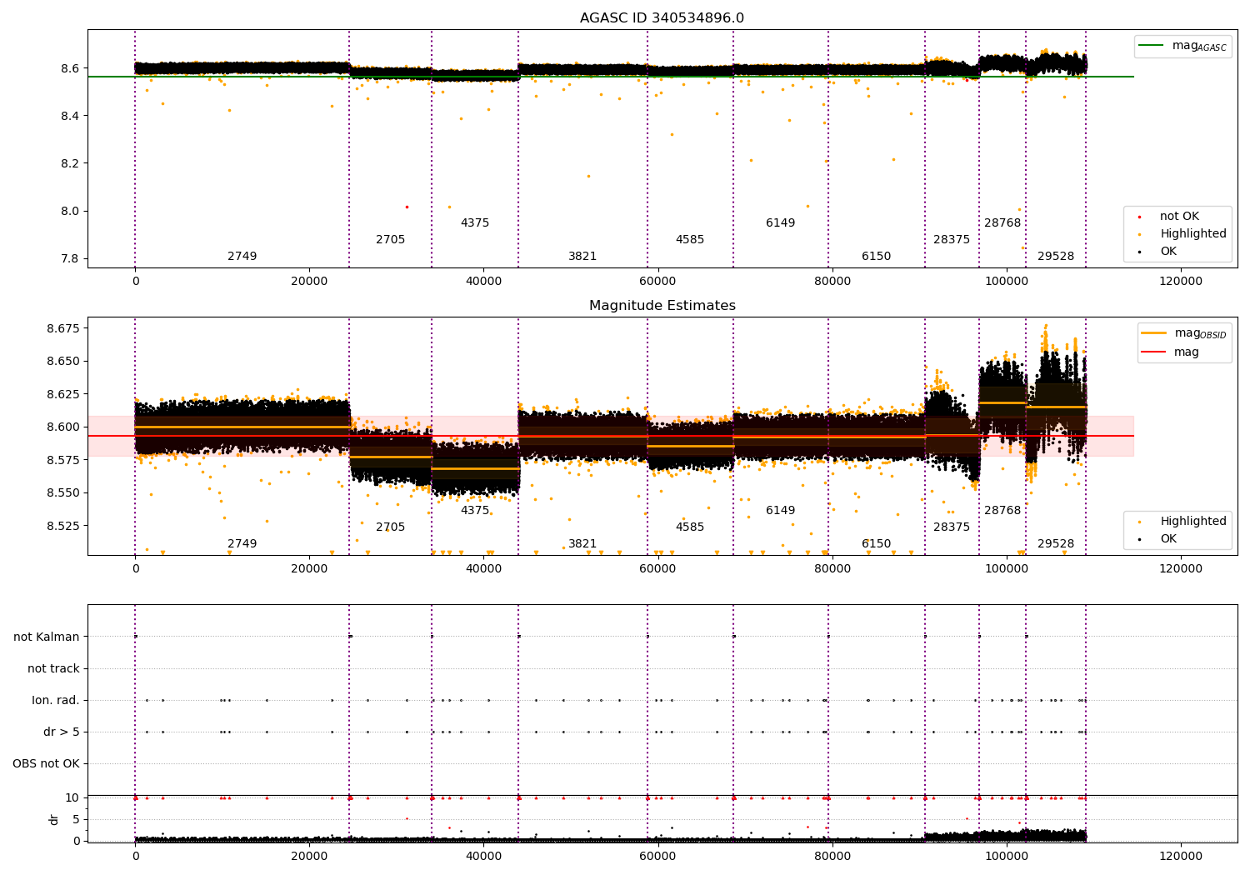Click obsid label 4585 in Magnitude Estimates panel
This screenshot has width=1250, height=875.
[690, 527]
